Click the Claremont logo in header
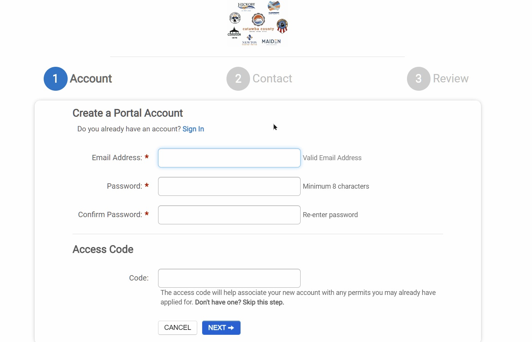The height and width of the screenshot is (342, 532). (x=274, y=7)
